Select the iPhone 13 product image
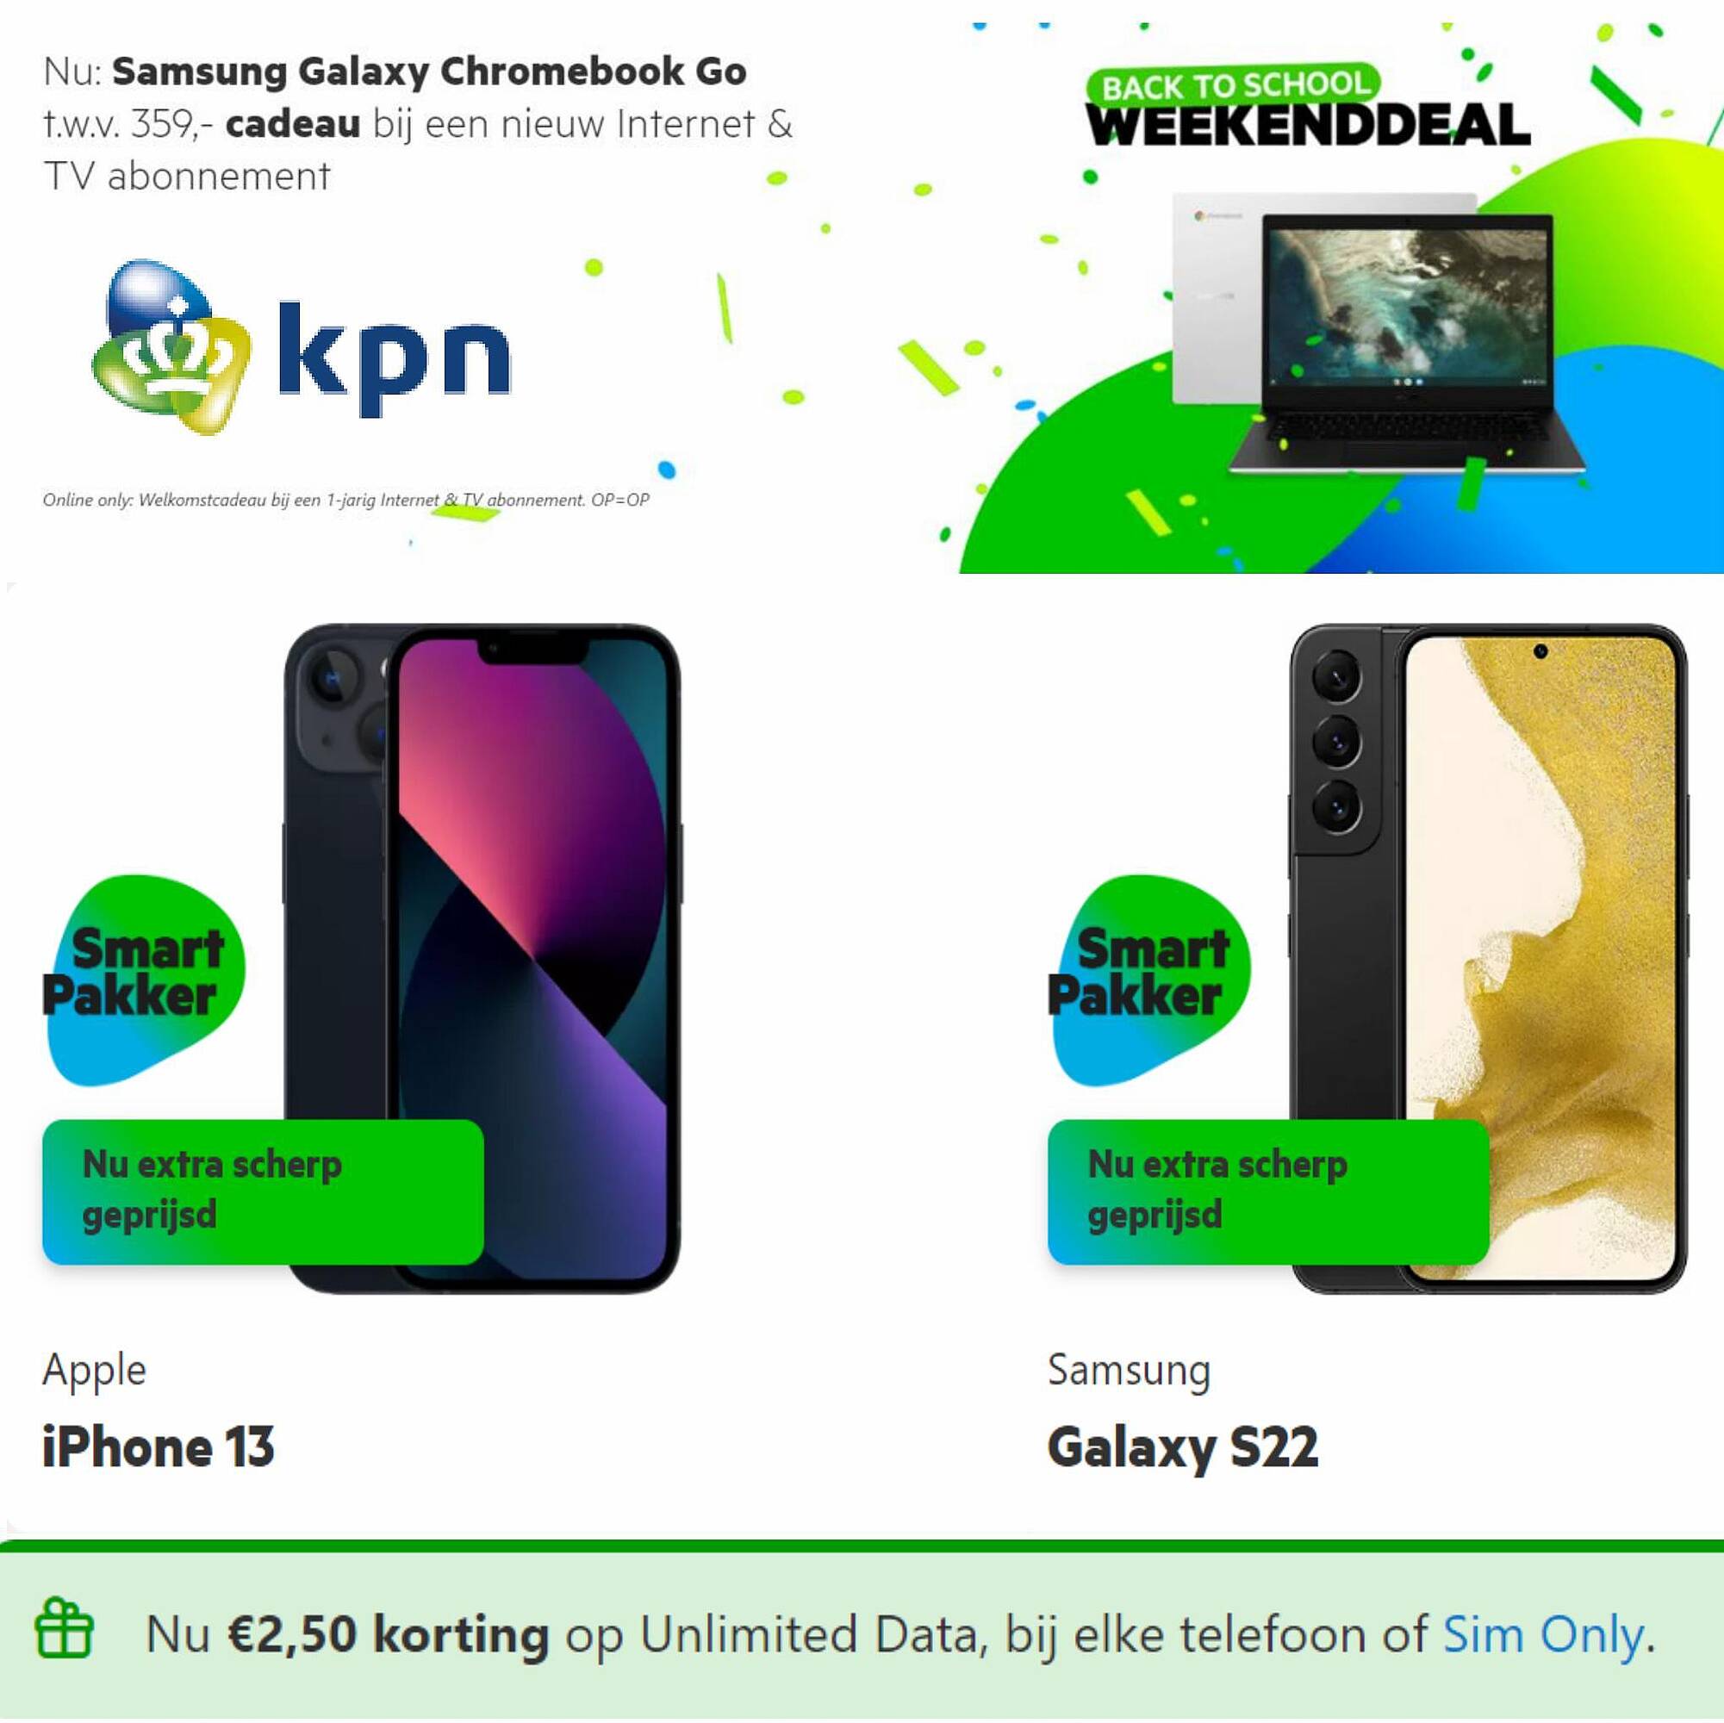 click(482, 958)
